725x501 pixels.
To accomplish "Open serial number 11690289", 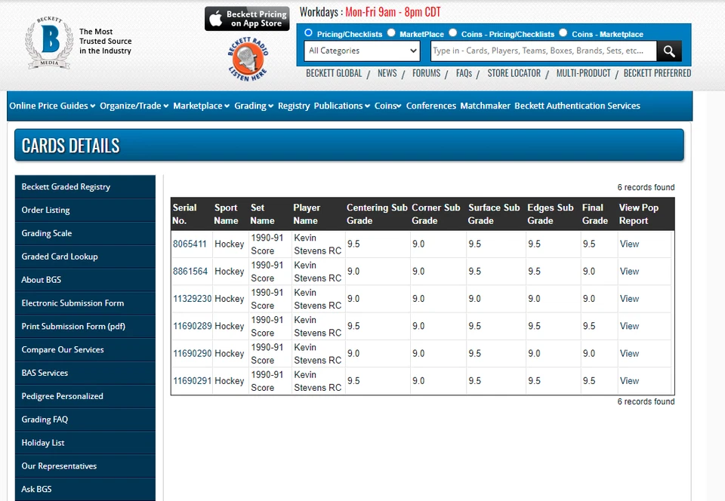I will coord(193,326).
